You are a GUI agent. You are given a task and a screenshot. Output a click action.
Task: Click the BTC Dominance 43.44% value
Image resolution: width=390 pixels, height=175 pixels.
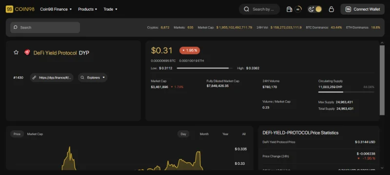click(x=336, y=28)
